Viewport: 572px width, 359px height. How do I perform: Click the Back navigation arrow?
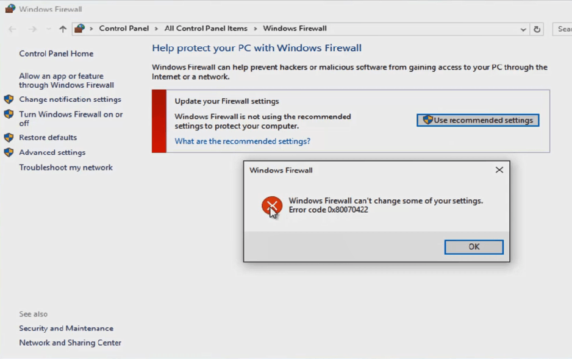[x=12, y=29]
